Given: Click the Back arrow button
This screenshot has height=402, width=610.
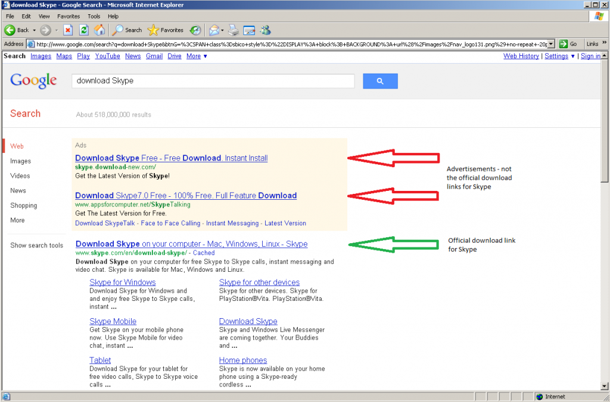Looking at the screenshot, I should coord(16,30).
